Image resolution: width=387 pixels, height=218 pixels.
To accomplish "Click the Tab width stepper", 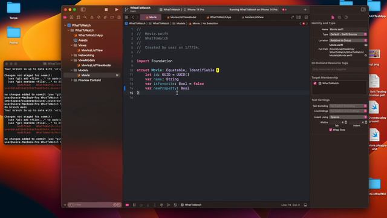I will (x=346, y=122).
